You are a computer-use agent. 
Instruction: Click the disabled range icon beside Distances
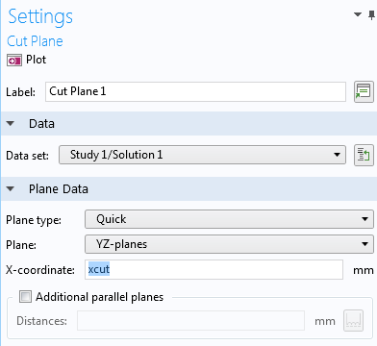pyautogui.click(x=353, y=321)
